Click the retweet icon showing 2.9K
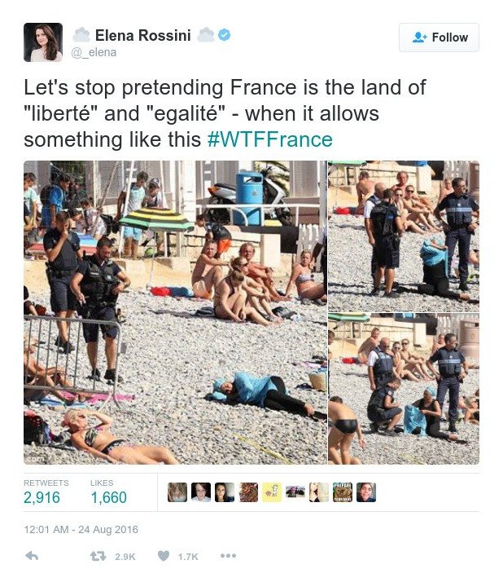Viewport: 503px width, 582px height. tap(98, 556)
